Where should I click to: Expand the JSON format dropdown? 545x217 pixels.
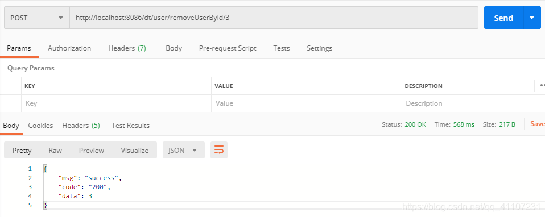point(184,150)
